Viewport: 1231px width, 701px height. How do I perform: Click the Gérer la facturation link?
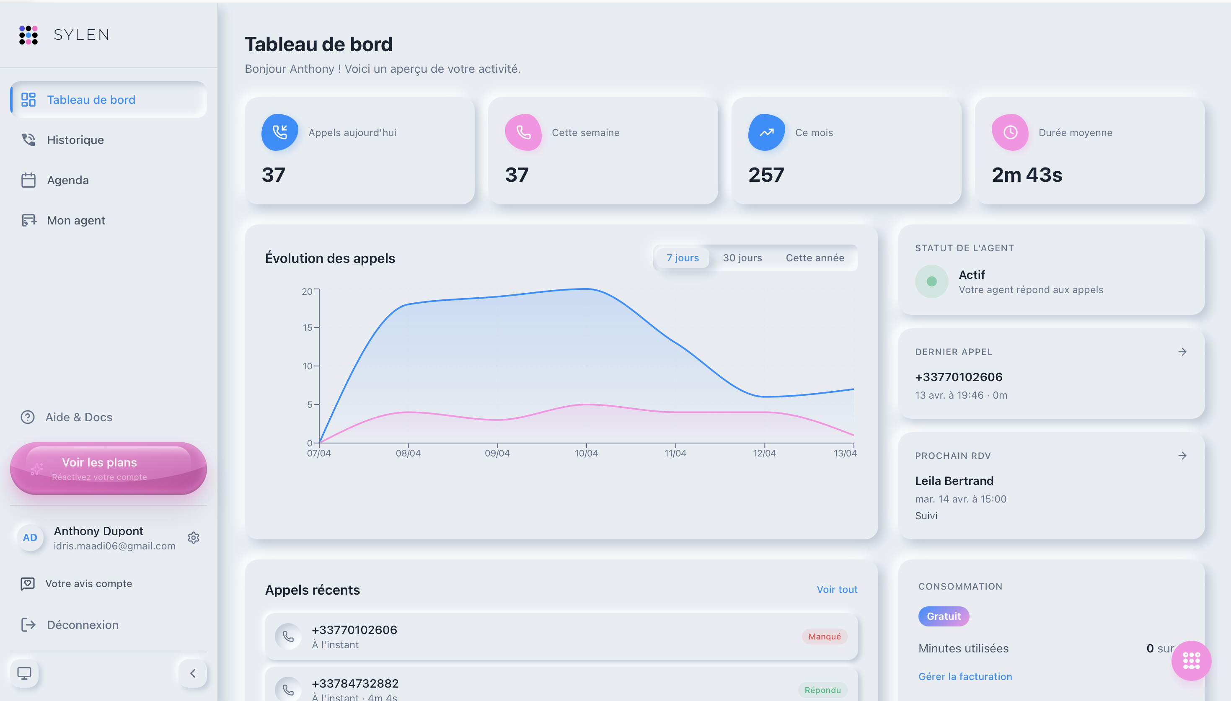(965, 676)
